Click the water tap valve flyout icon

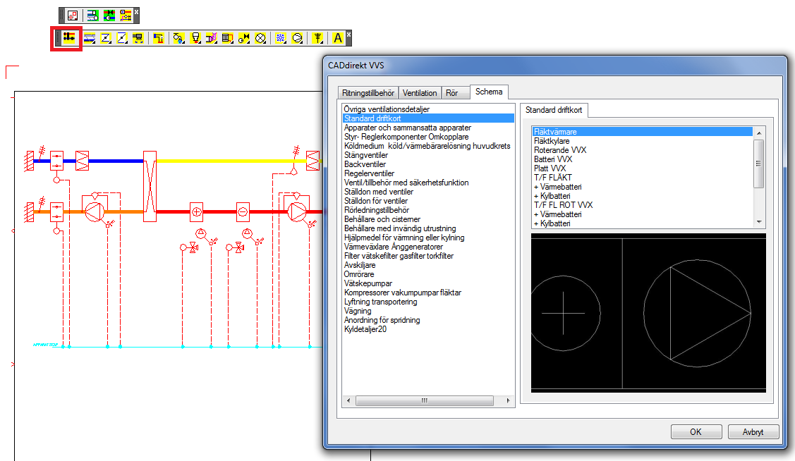pyautogui.click(x=178, y=38)
